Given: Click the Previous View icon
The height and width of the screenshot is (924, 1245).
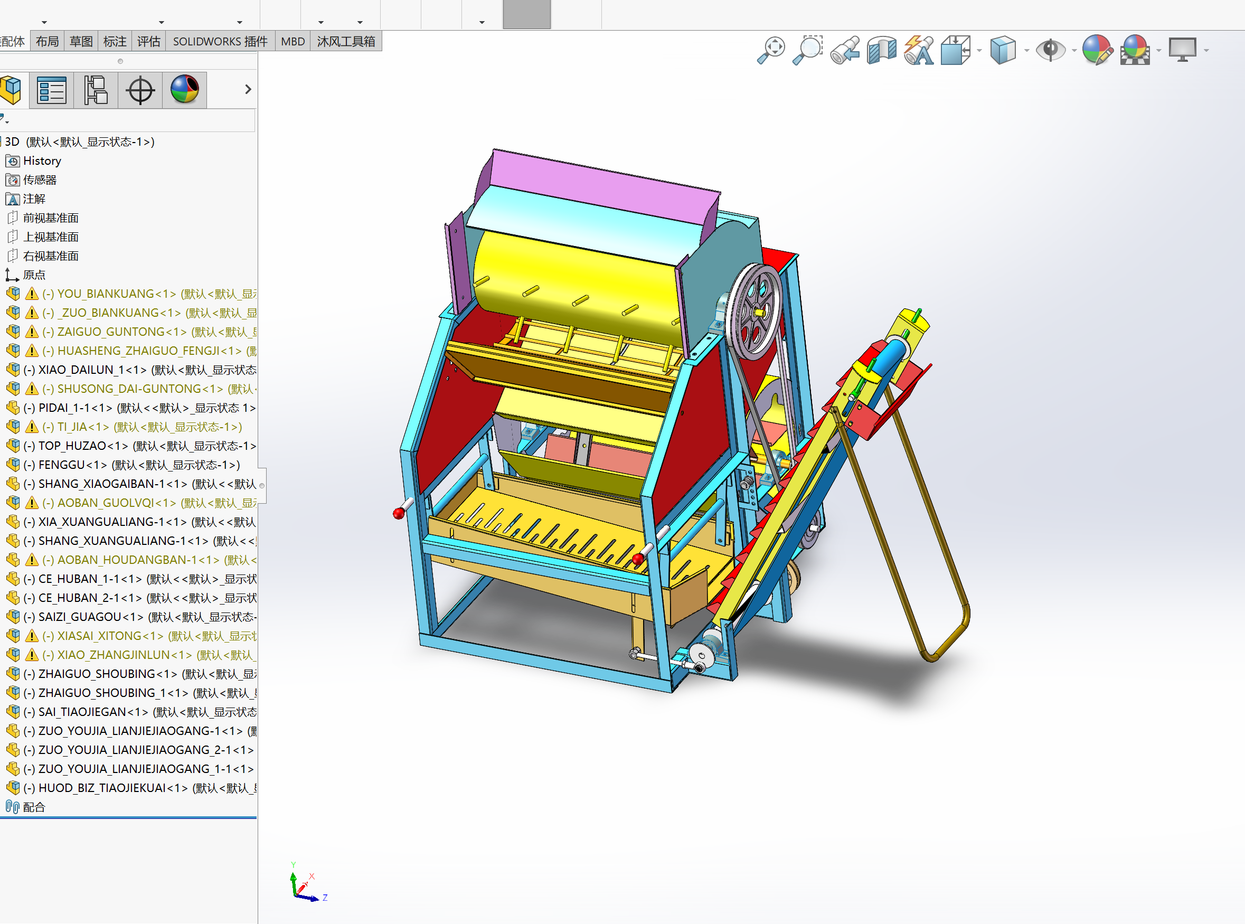Looking at the screenshot, I should 845,50.
